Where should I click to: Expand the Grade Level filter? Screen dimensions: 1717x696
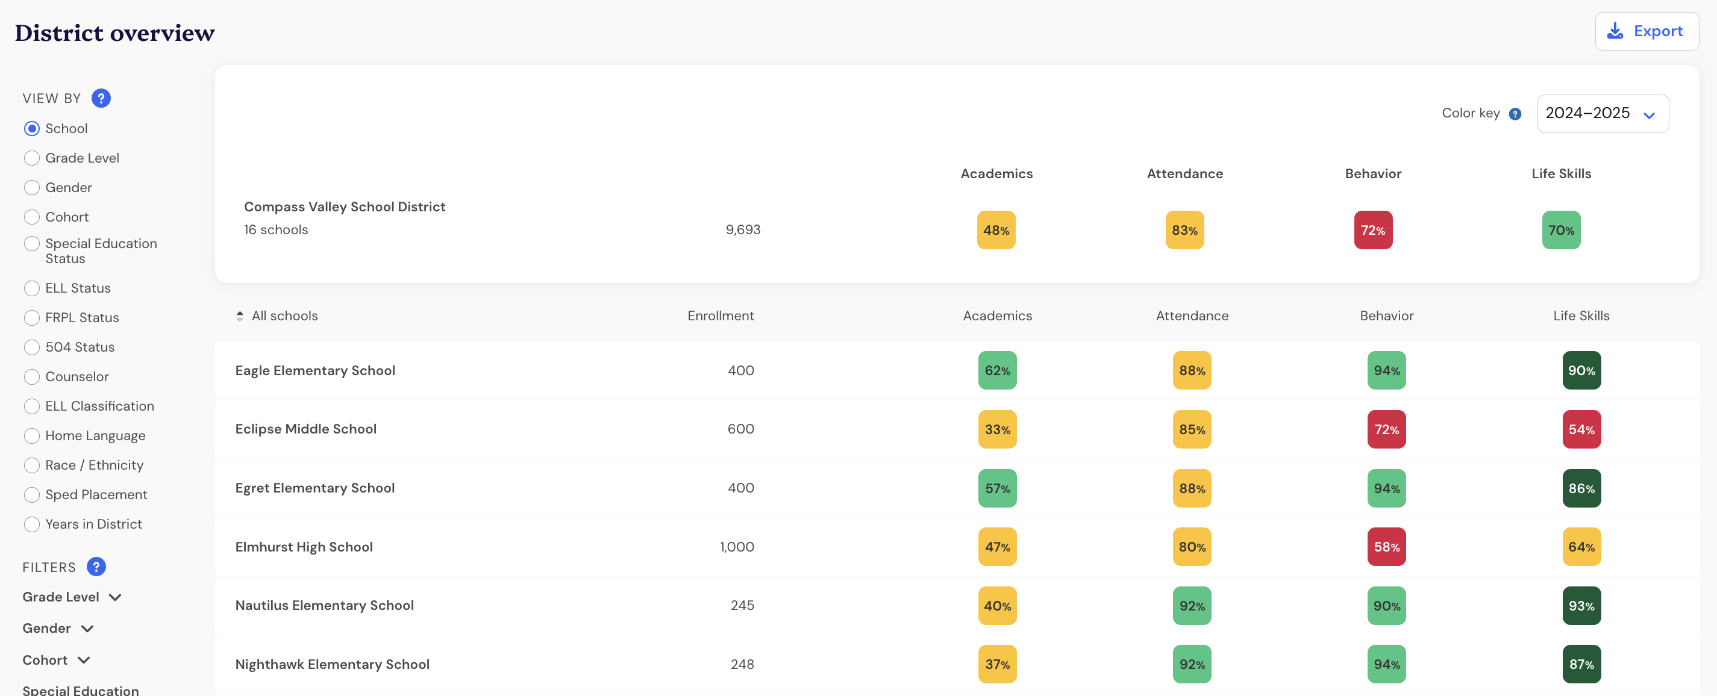[72, 597]
